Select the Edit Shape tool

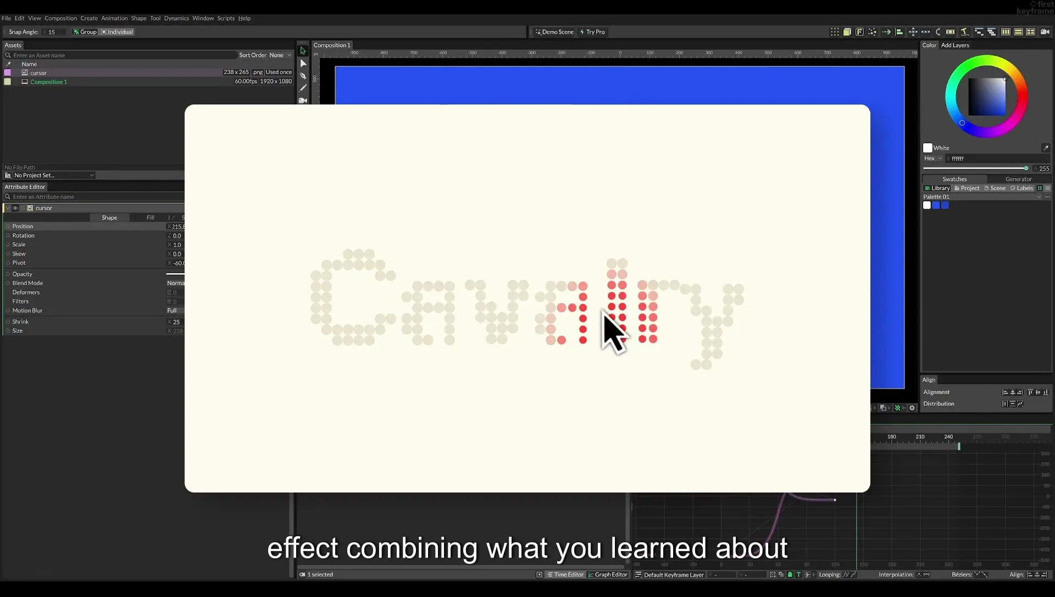coord(303,63)
